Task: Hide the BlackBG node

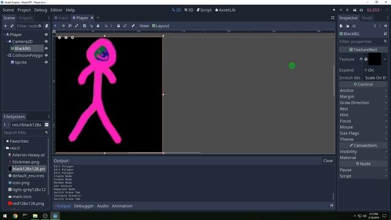Action: (x=46, y=48)
